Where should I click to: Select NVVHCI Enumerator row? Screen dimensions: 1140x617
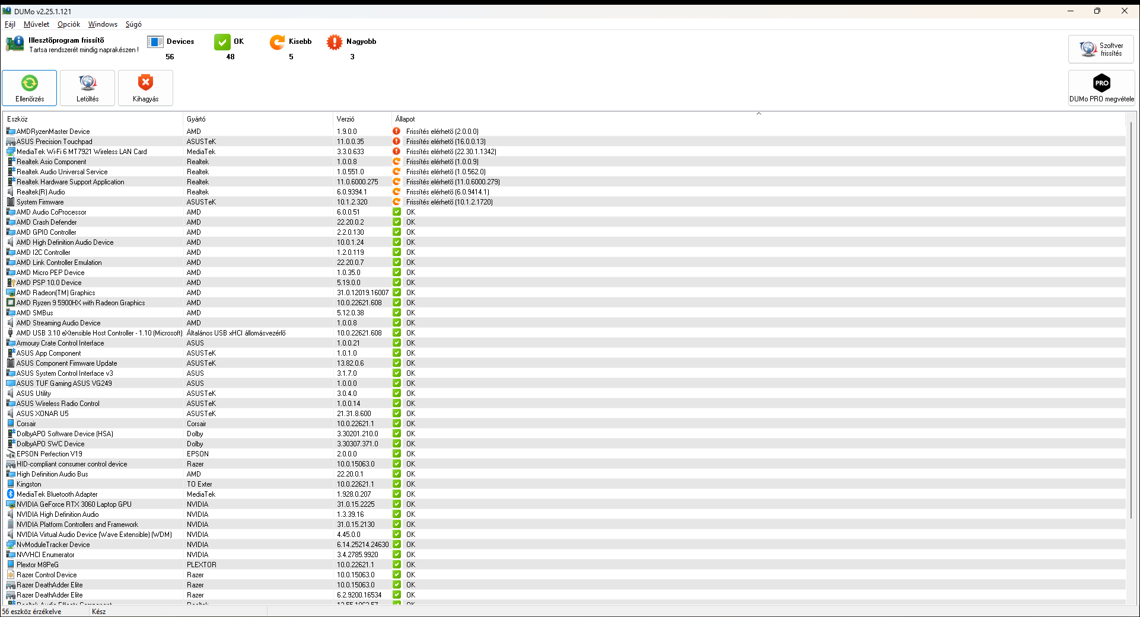pyautogui.click(x=564, y=555)
